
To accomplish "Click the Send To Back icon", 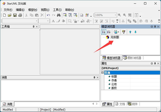I will [135, 21].
